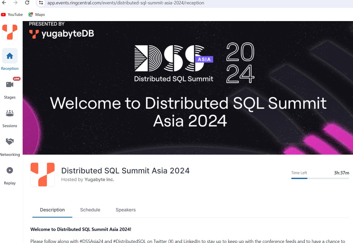353x243 pixels.
Task: Click the 3h:37m time remaining value
Action: 341,173
